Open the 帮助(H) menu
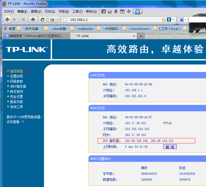This screenshot has height=187, width=206. [91, 12]
